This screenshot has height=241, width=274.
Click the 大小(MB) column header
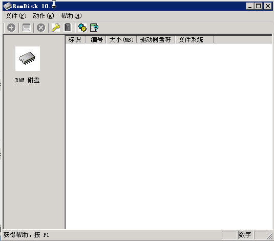[x=121, y=39]
